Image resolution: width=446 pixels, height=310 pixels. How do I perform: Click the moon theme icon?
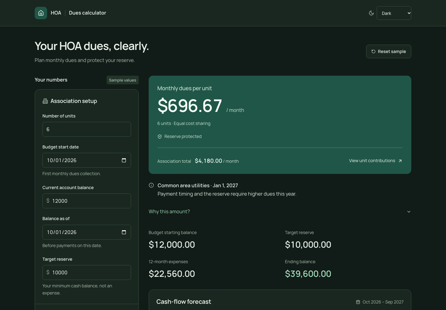click(x=371, y=13)
